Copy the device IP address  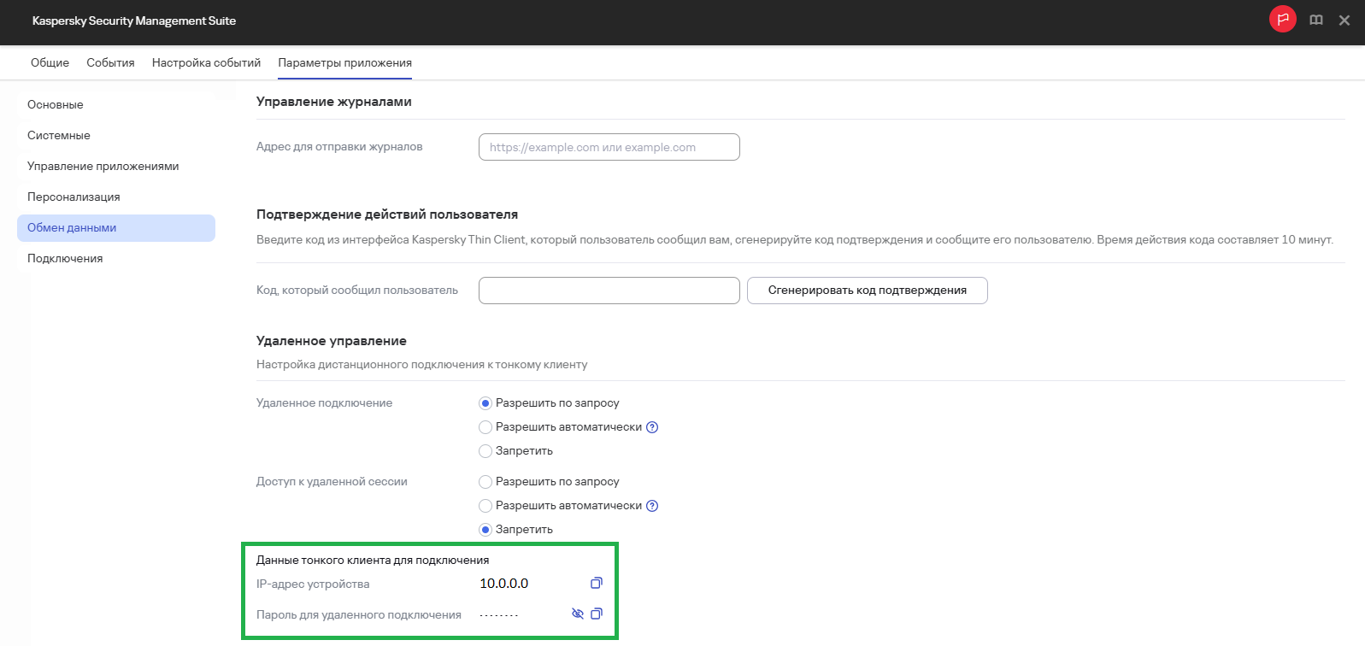click(597, 584)
